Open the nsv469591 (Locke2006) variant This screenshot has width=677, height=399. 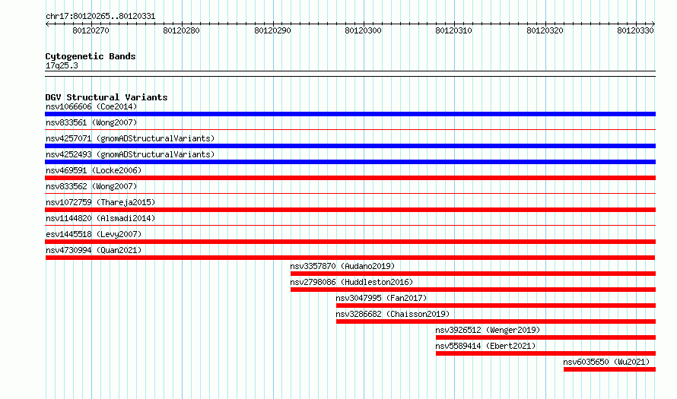pyautogui.click(x=94, y=170)
